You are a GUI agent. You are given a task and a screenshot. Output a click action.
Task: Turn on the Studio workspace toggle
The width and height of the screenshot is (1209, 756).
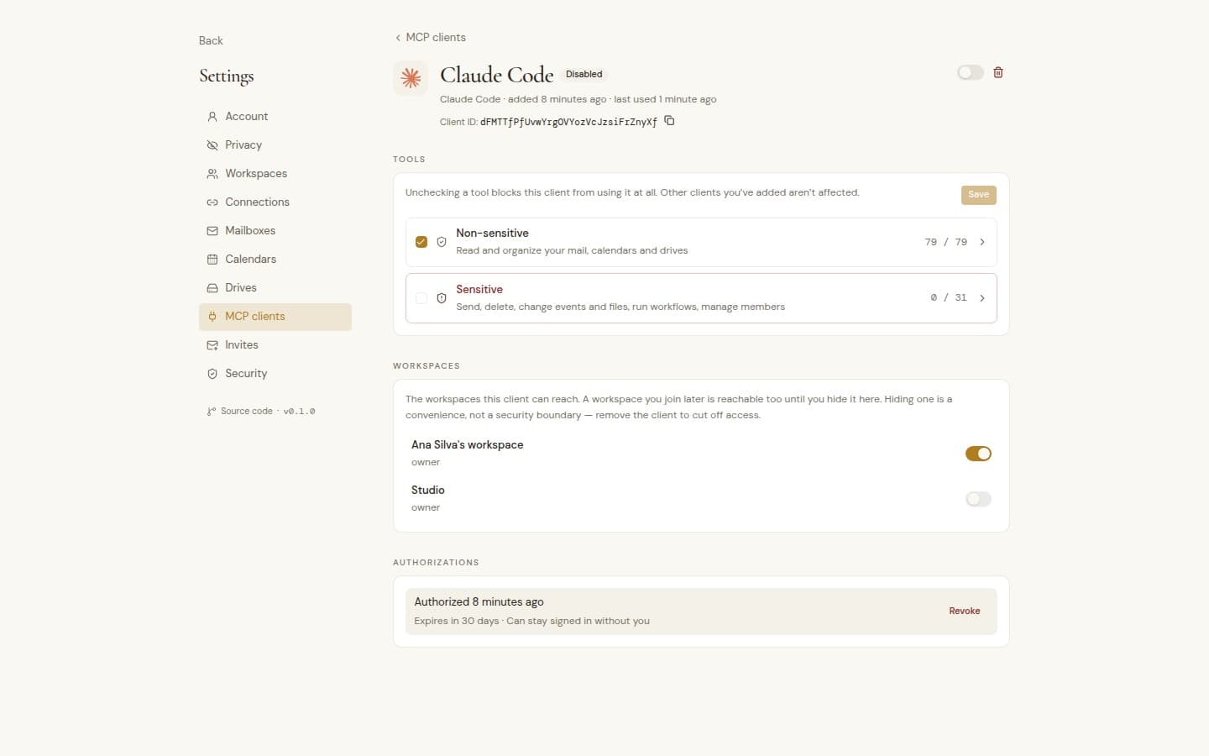[978, 499]
